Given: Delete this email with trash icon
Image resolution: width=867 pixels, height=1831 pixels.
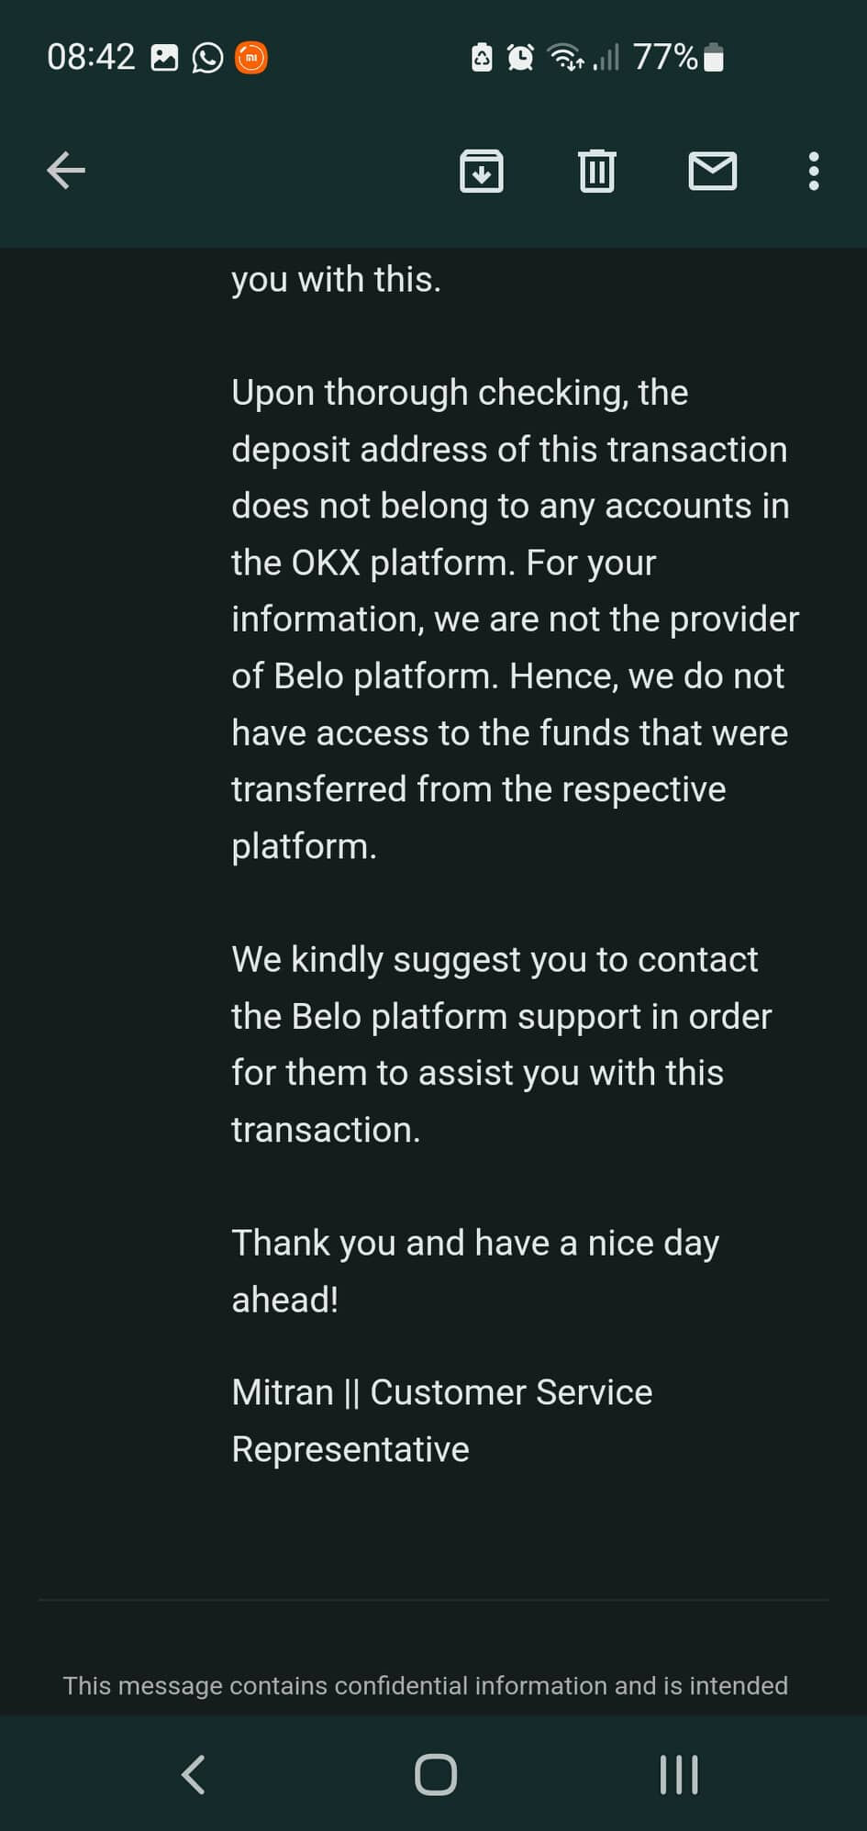Looking at the screenshot, I should (597, 171).
